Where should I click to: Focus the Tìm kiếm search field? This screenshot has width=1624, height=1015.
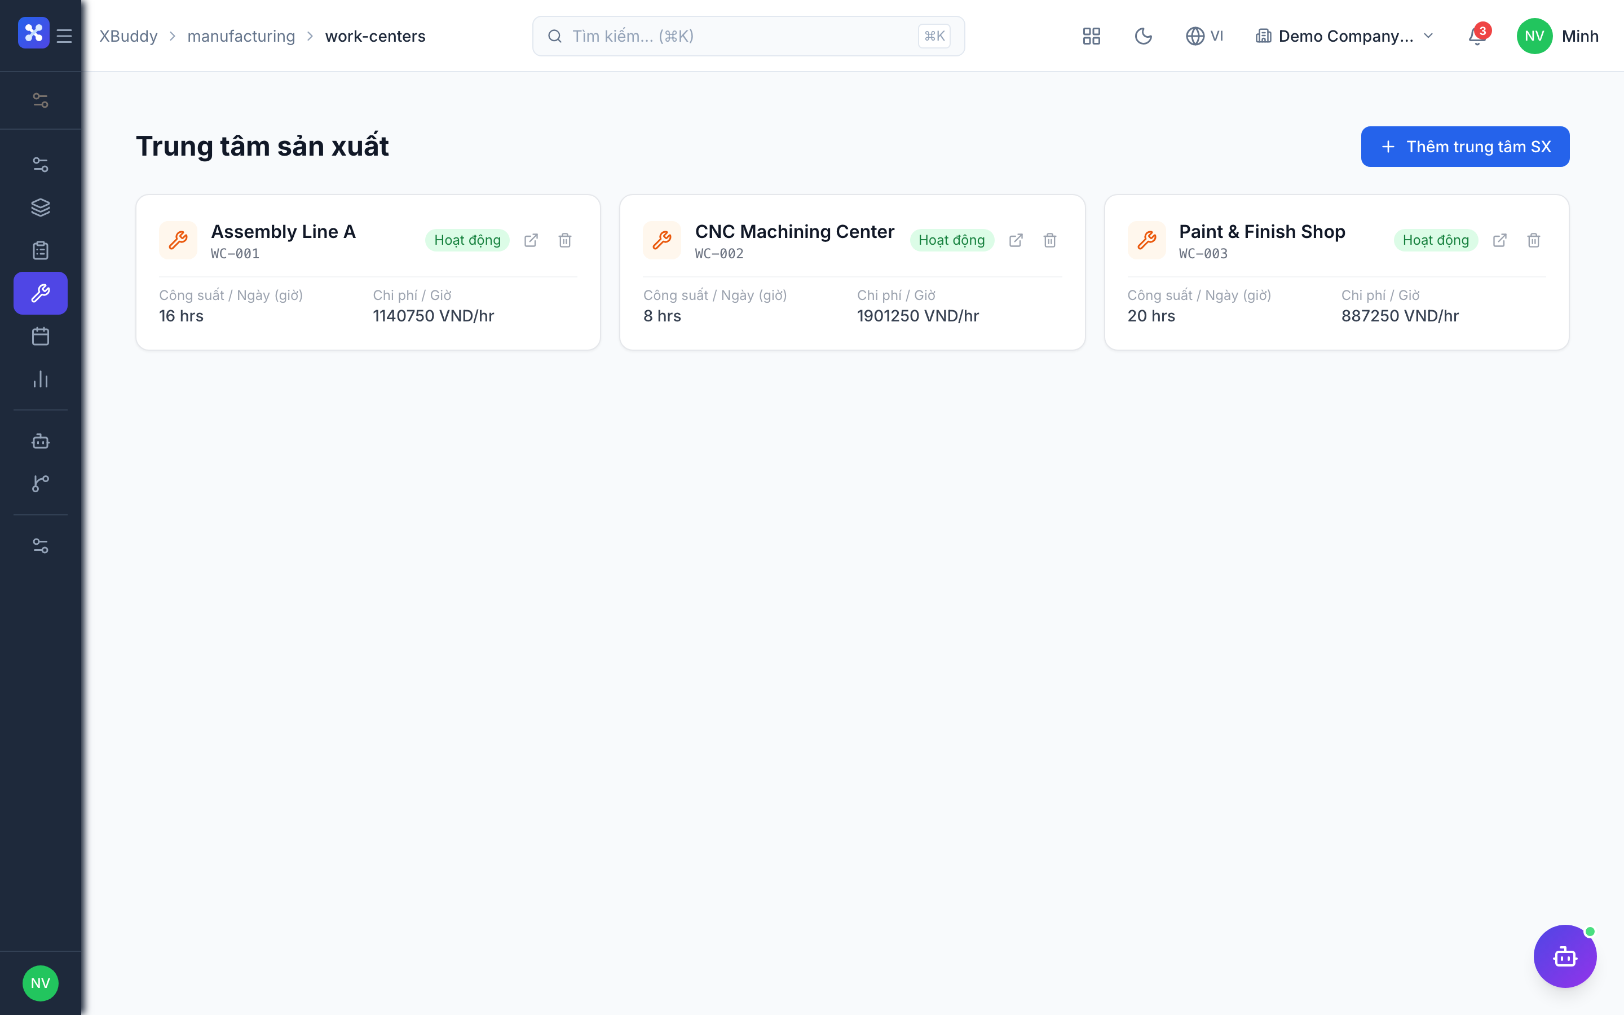(748, 36)
